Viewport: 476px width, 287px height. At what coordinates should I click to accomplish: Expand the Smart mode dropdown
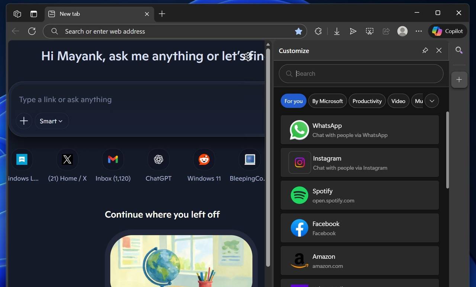point(51,121)
